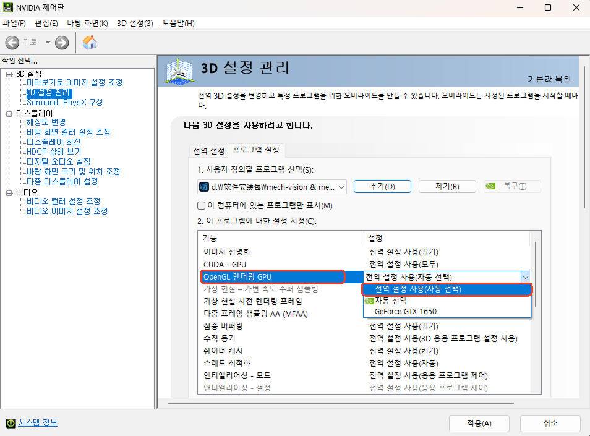The width and height of the screenshot is (590, 436).
Task: Click the 추가(D) button
Action: [382, 187]
